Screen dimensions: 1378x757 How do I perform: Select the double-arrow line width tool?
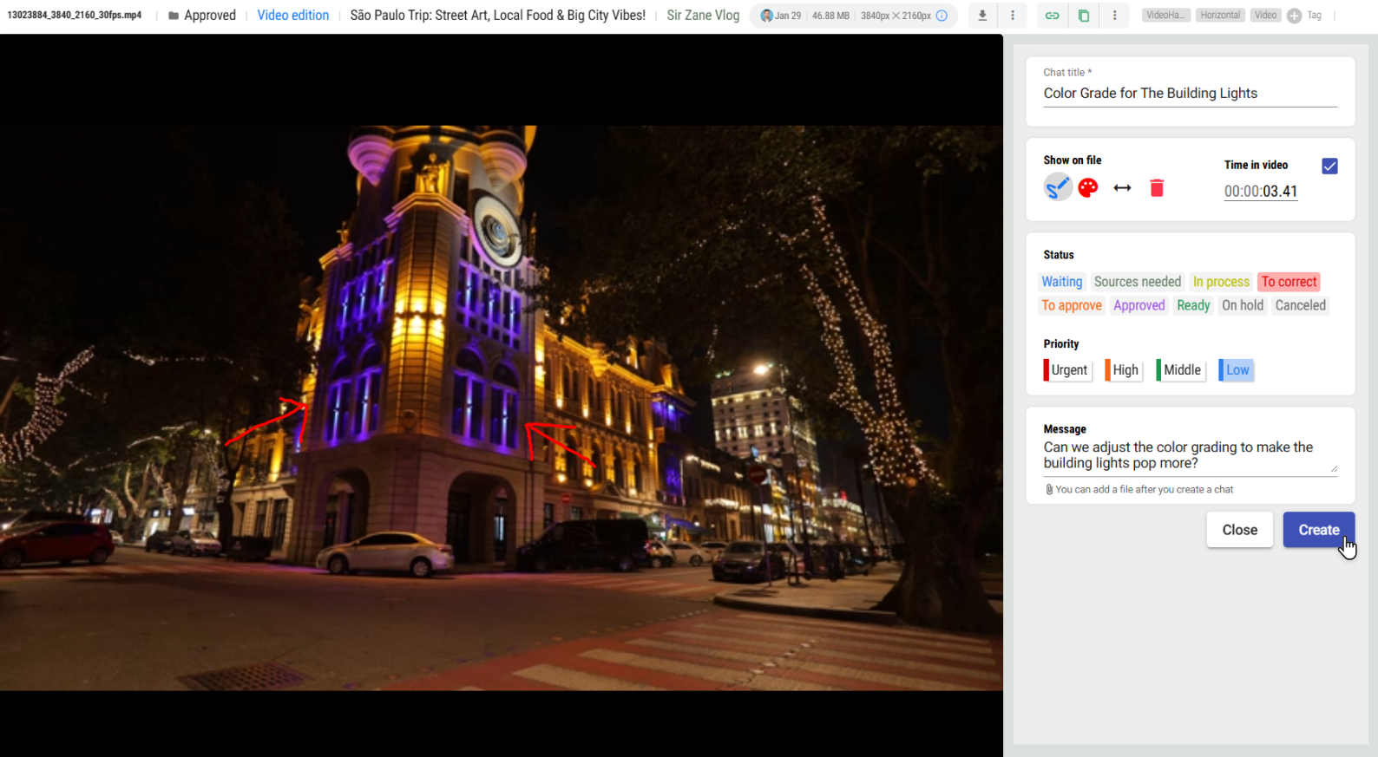pyautogui.click(x=1122, y=188)
